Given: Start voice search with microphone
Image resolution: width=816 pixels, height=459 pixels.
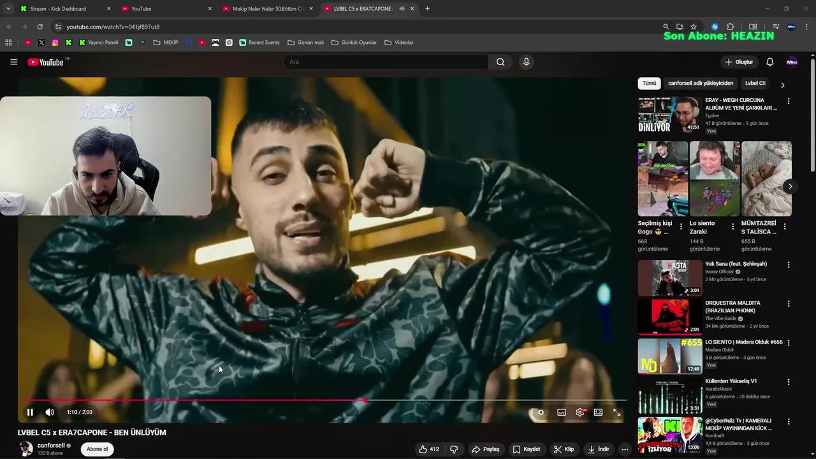Looking at the screenshot, I should tap(526, 62).
